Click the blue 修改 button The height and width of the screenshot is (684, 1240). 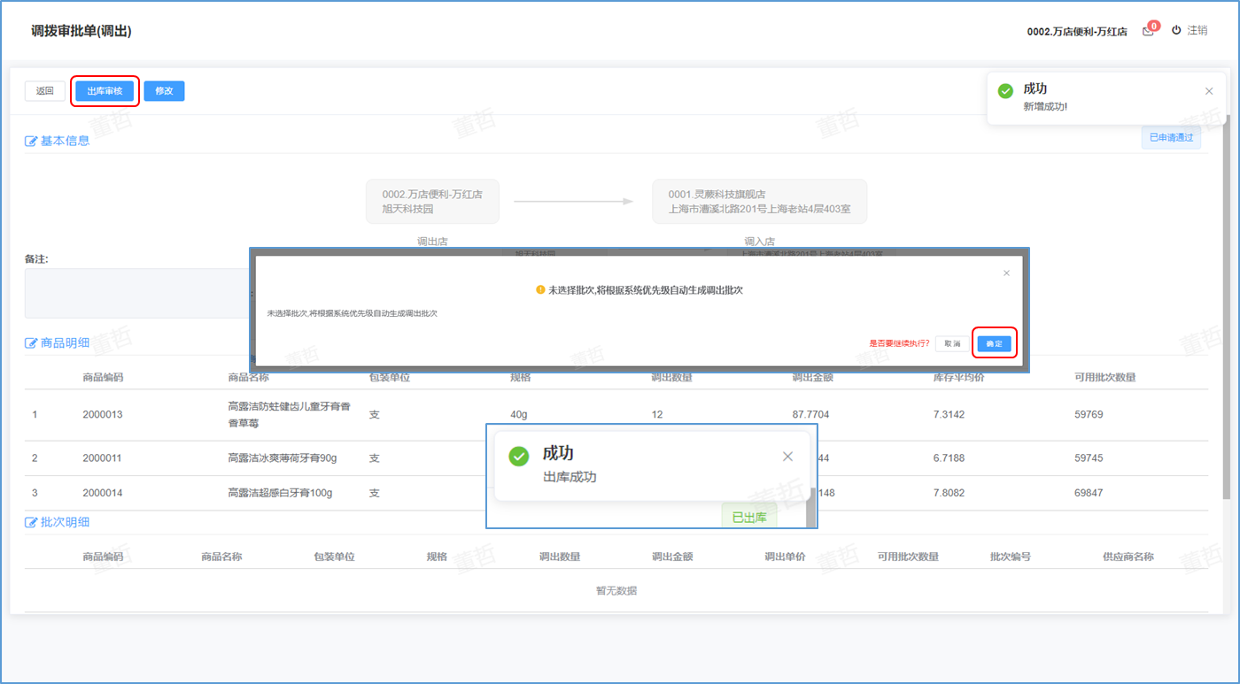click(x=164, y=91)
